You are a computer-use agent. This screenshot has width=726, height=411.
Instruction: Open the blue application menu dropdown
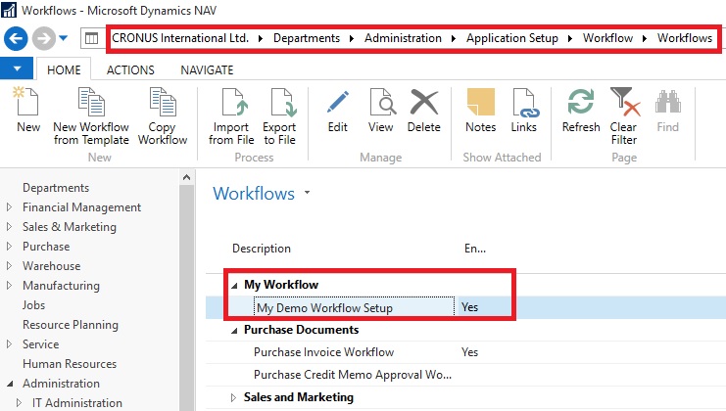pos(17,68)
